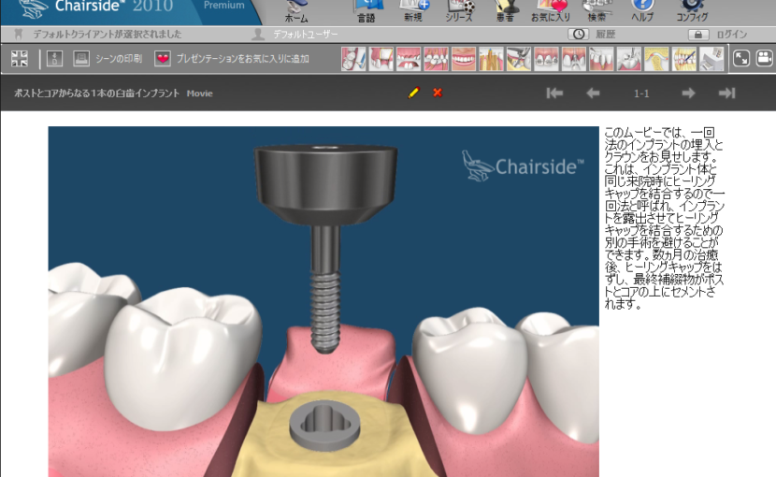The height and width of the screenshot is (477, 776).
Task: Click the default client tooth icon
Action: (19, 35)
